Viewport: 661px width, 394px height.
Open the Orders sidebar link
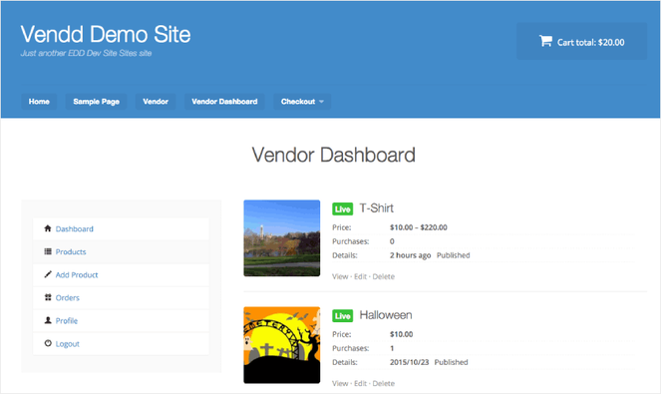point(68,298)
